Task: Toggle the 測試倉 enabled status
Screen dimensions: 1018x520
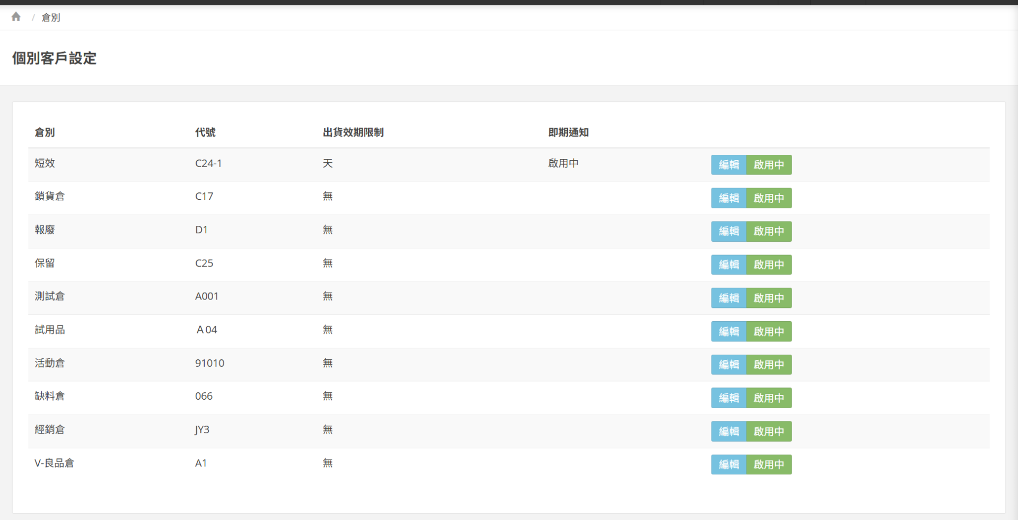Action: pos(768,298)
